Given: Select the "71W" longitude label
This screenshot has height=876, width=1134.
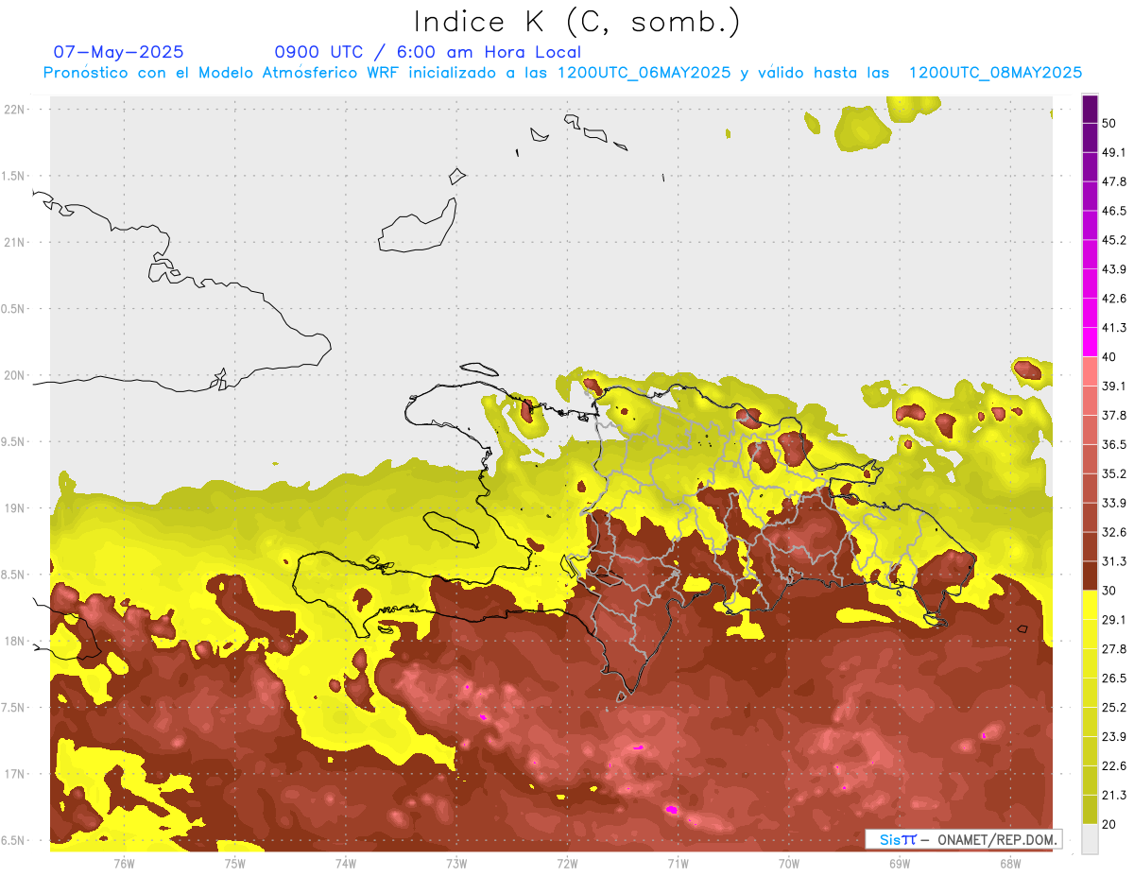Looking at the screenshot, I should (x=678, y=863).
